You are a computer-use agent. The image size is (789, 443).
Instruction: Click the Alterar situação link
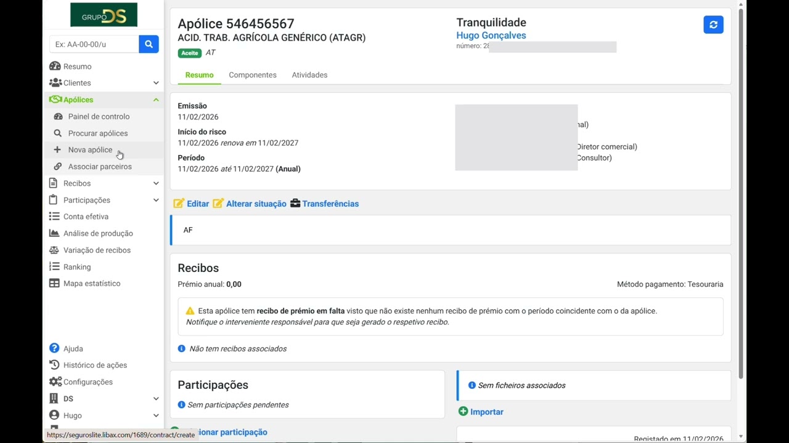pyautogui.click(x=256, y=204)
